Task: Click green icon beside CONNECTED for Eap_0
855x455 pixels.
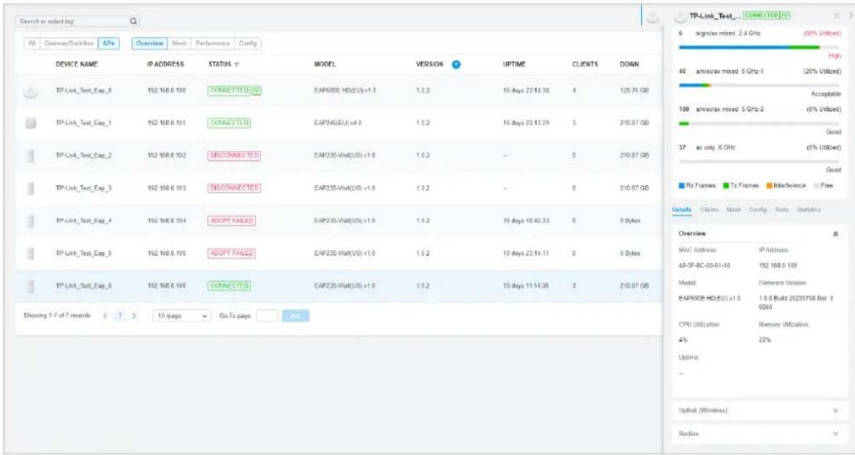Action: click(255, 90)
